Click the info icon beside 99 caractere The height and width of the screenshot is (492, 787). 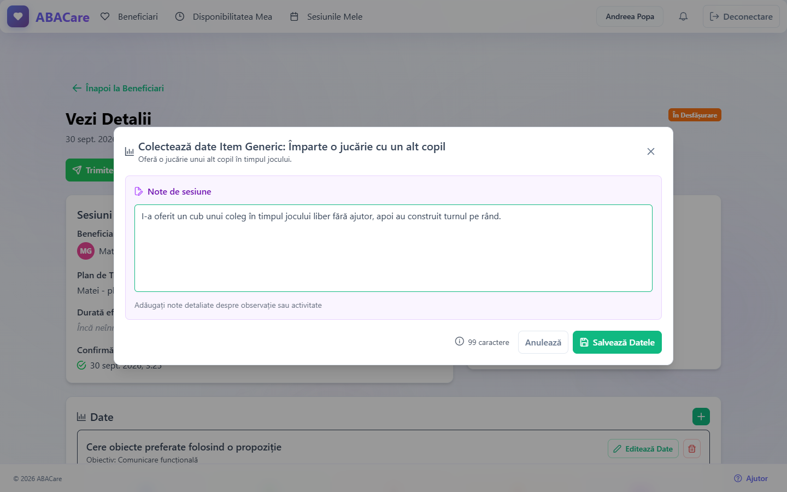point(460,342)
